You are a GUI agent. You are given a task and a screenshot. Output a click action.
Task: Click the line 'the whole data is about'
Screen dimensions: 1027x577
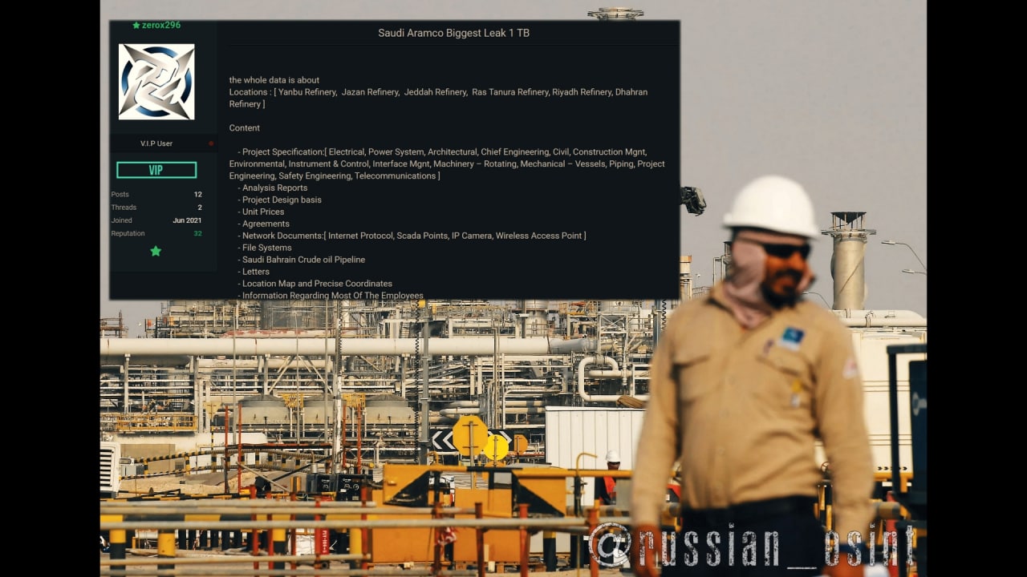274,80
